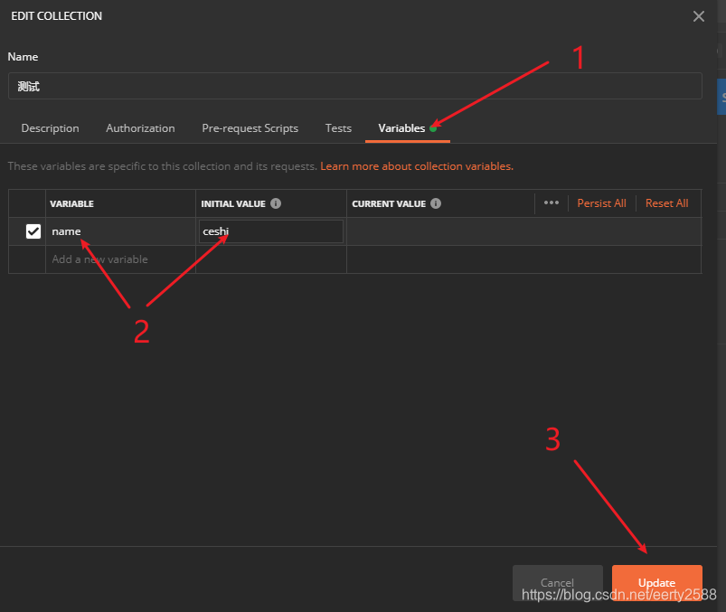
Task: Go to the Tests tab
Action: [x=338, y=128]
